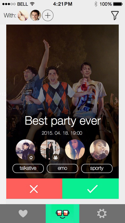The image size is (125, 223).
Task: Select the glasses-face discover tab
Action: point(62,214)
